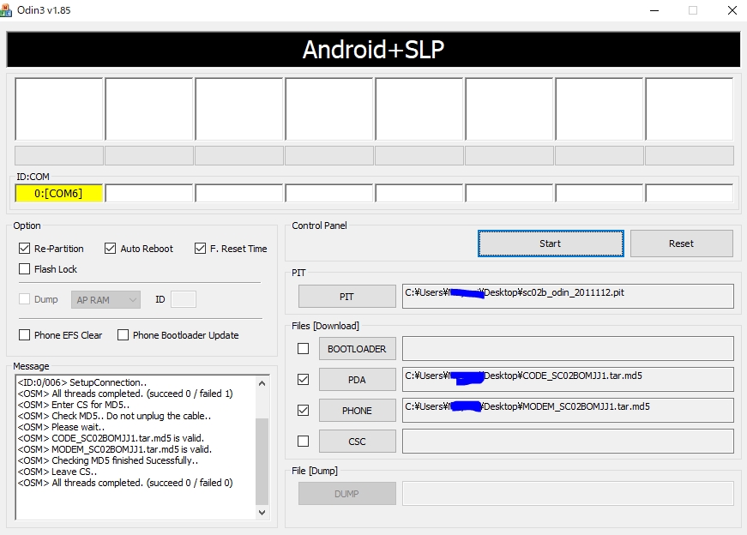Click the 'Enter CS for MD5..' line

point(74,405)
